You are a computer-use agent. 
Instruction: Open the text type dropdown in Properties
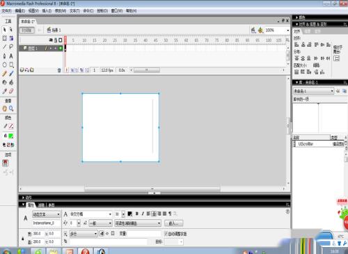pos(46,214)
